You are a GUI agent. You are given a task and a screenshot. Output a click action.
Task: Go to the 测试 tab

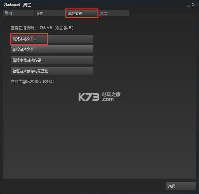tap(114, 13)
